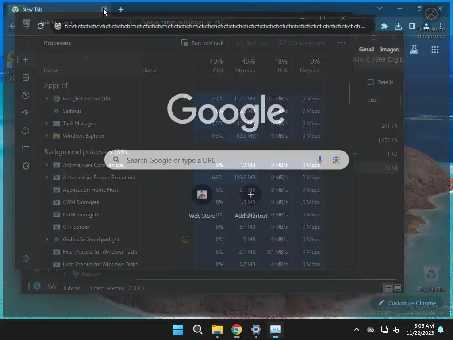Click Chrome address bar URL text
This screenshot has height=340, width=453.
[x=215, y=26]
